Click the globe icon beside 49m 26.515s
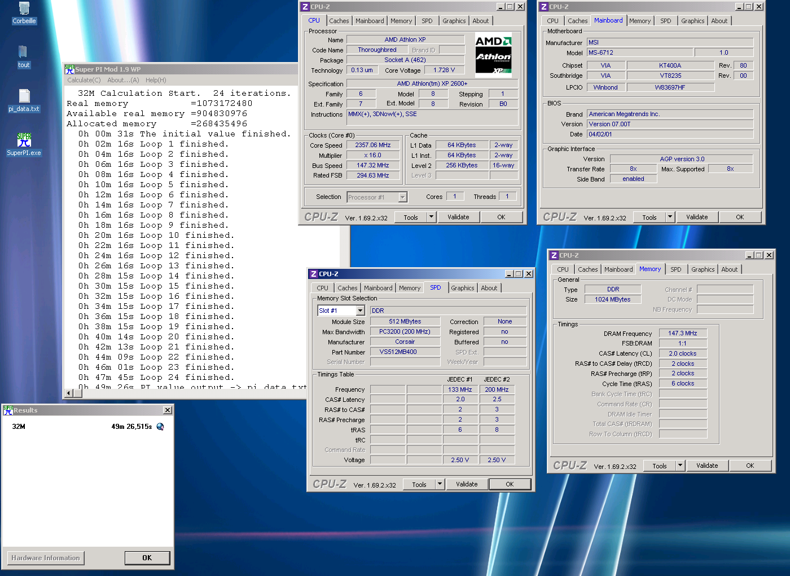Screen dimensions: 790x576 tap(160, 427)
